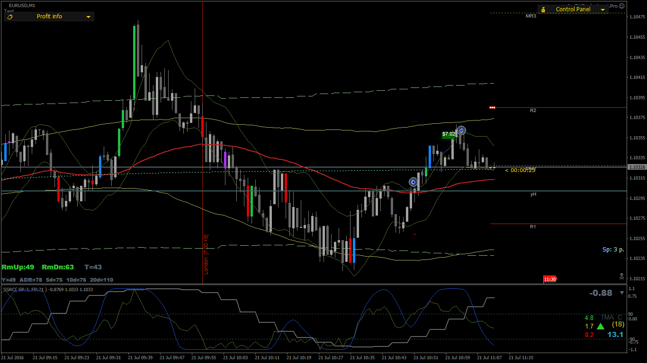Image resolution: width=647 pixels, height=363 pixels.
Task: Click the -0.88 indicator value
Action: 601,293
